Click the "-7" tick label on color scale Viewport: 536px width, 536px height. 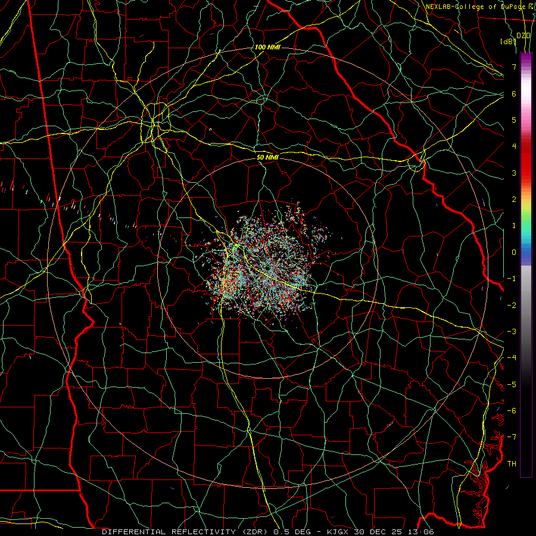[x=512, y=437]
